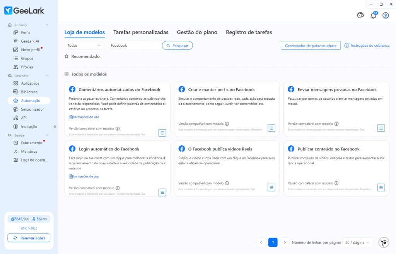Open notifications bell
The height and width of the screenshot is (254, 396).
(x=373, y=15)
